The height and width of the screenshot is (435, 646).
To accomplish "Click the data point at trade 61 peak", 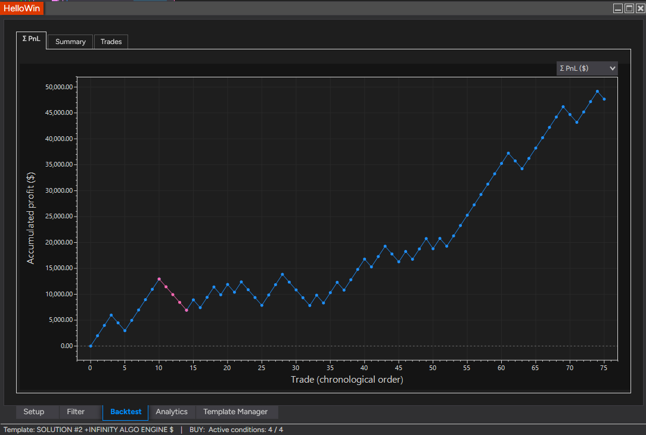I will [x=508, y=153].
